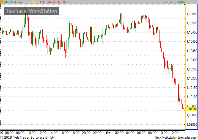Image resolution: width=198 pixels, height=140 pixels.
Task: Click the 1,10400 price axis label
Action: tap(192, 42)
